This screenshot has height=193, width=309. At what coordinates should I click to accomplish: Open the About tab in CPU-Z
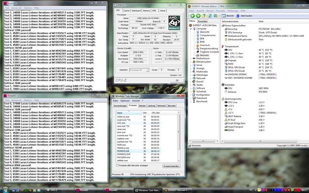coord(163,10)
